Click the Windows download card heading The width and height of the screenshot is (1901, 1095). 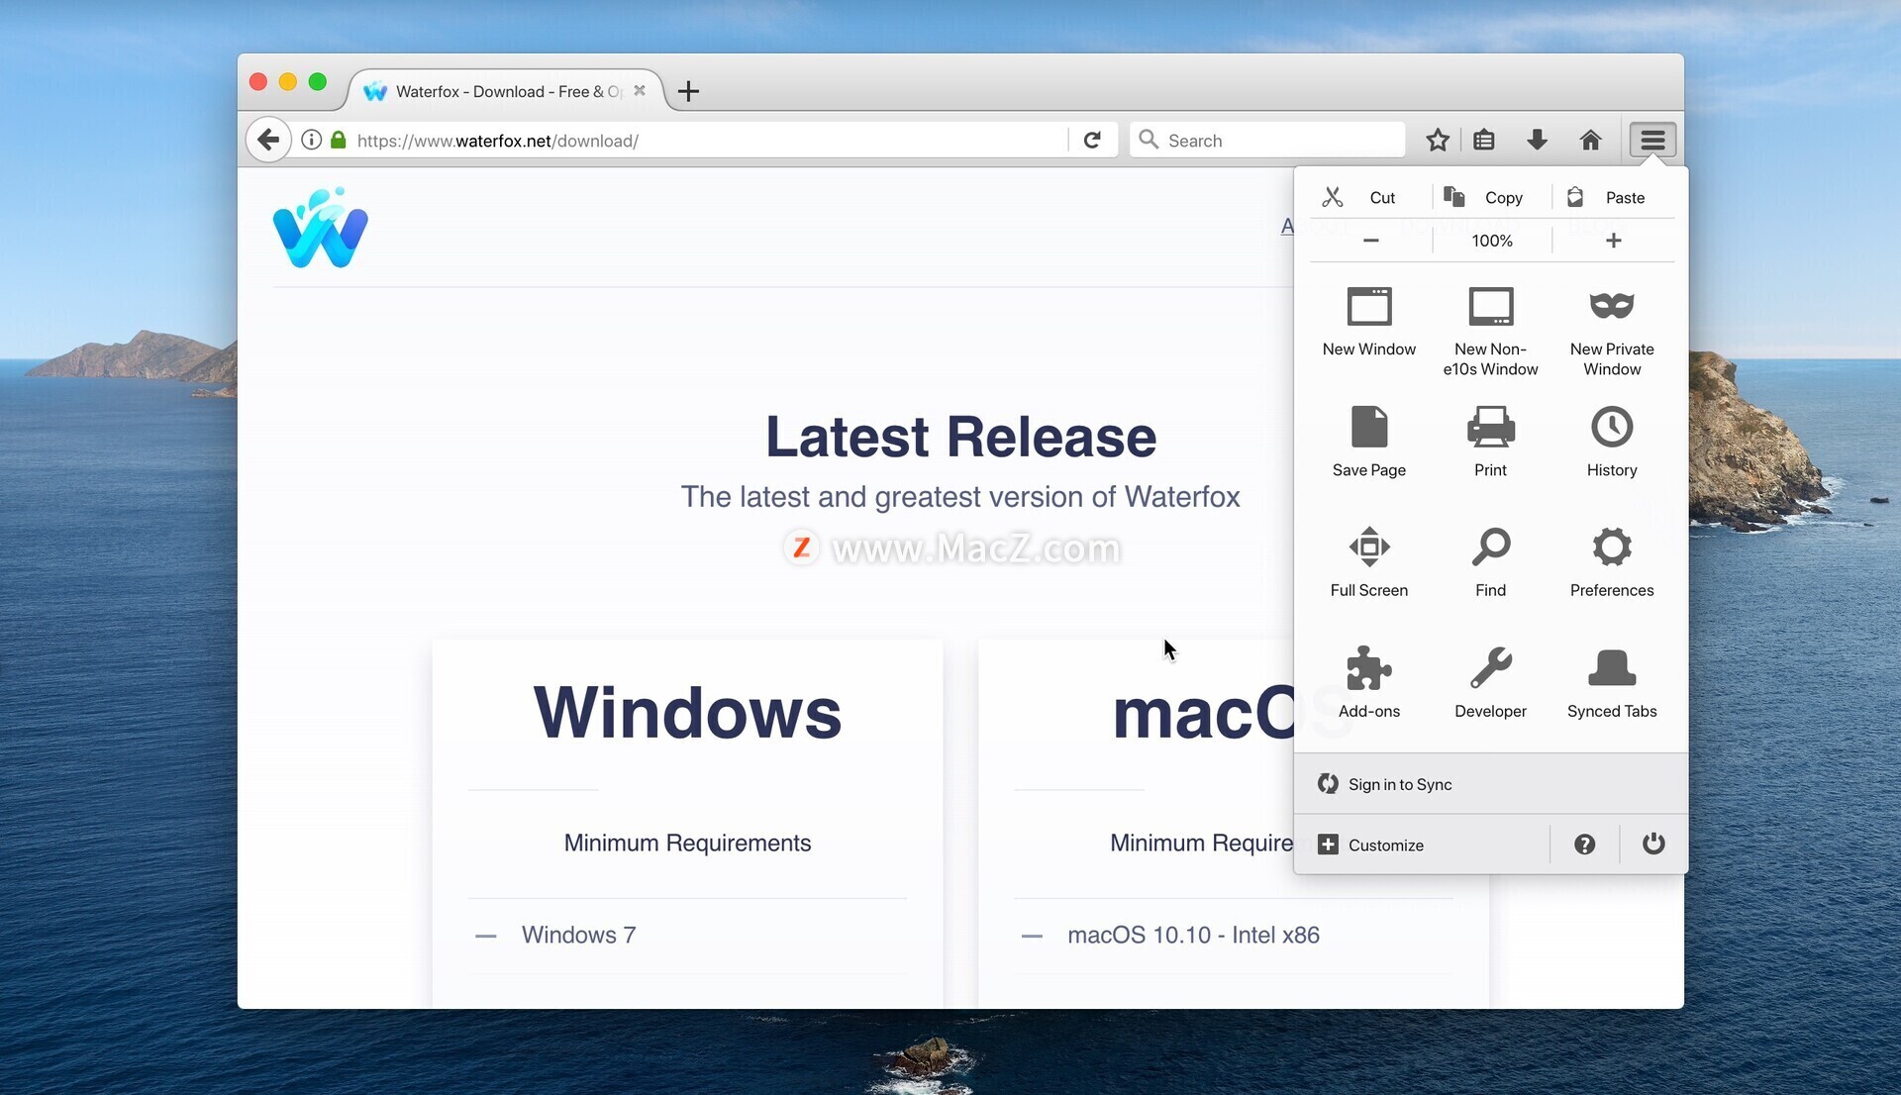pos(687,712)
